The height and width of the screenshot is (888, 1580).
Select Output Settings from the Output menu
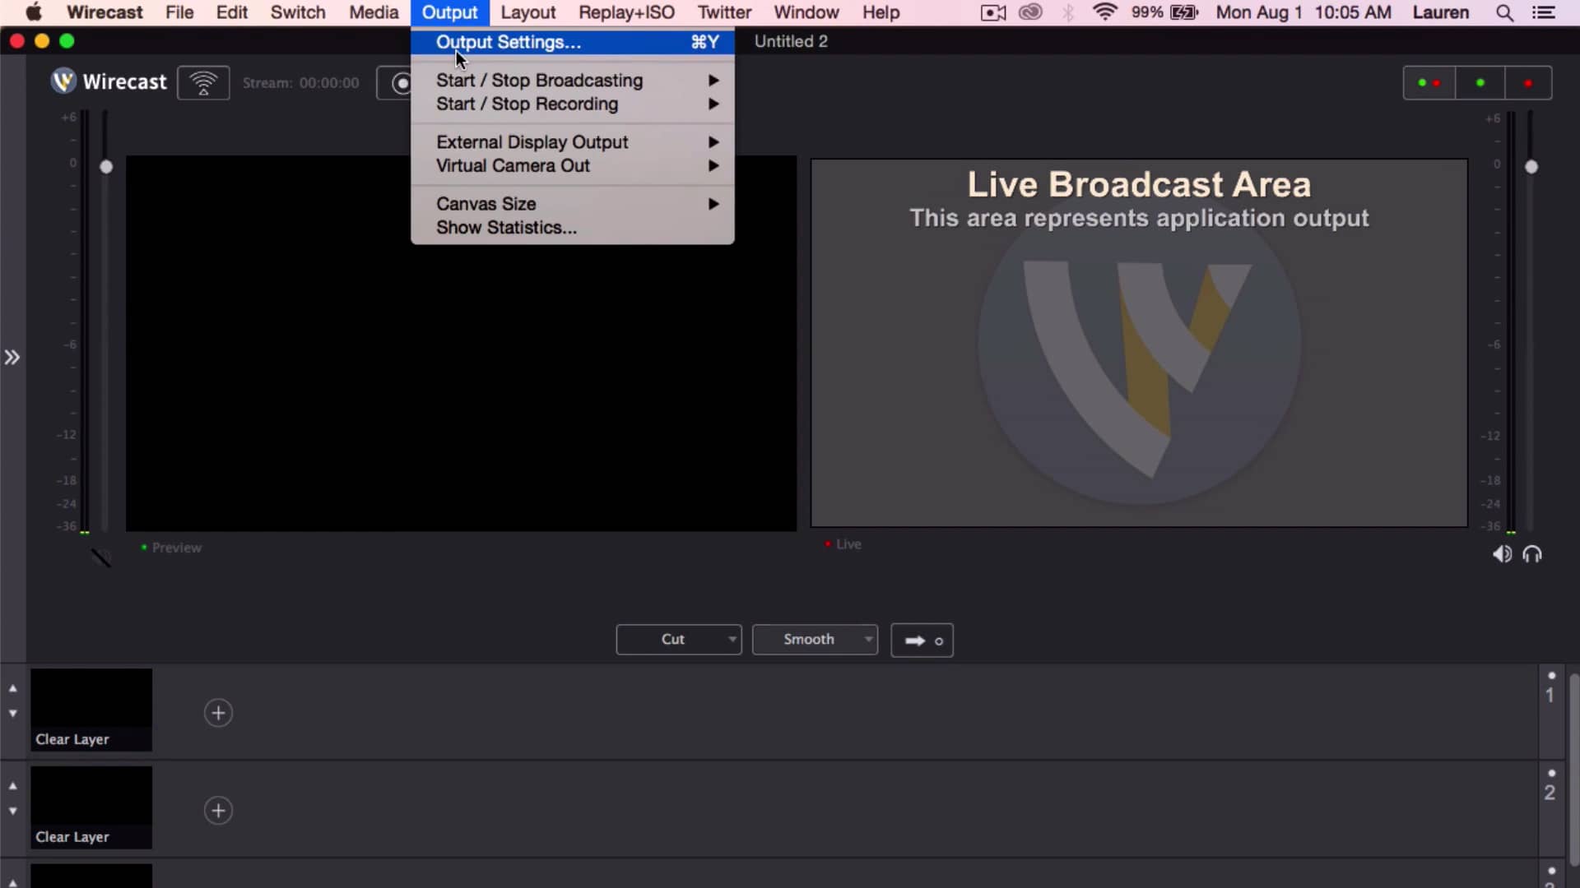coord(507,42)
